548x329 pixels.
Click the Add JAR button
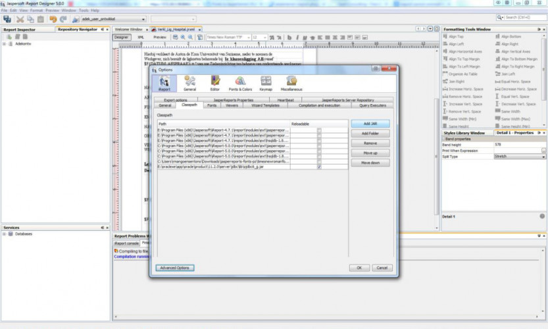[x=370, y=124]
